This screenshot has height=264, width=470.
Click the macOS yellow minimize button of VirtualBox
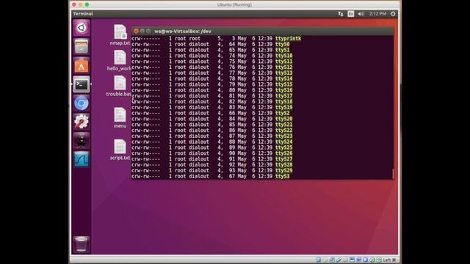[x=80, y=4]
